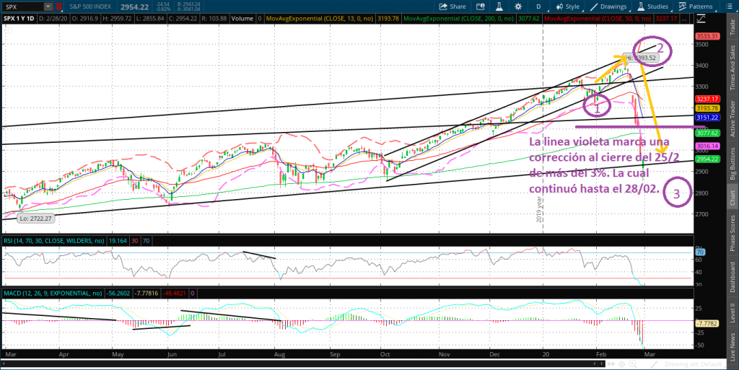Open the Drawings menu
This screenshot has width=739, height=370.
[608, 6]
